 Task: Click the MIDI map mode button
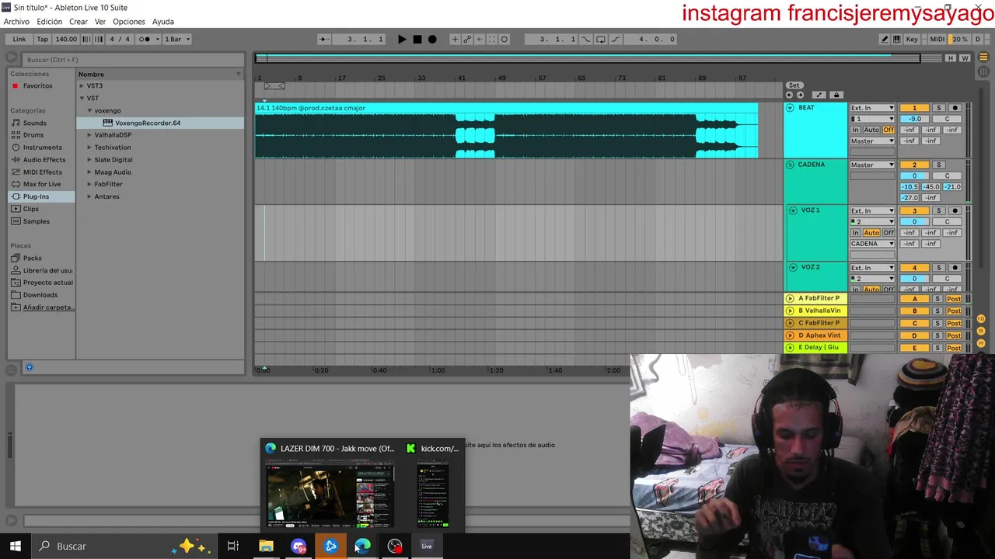[937, 40]
